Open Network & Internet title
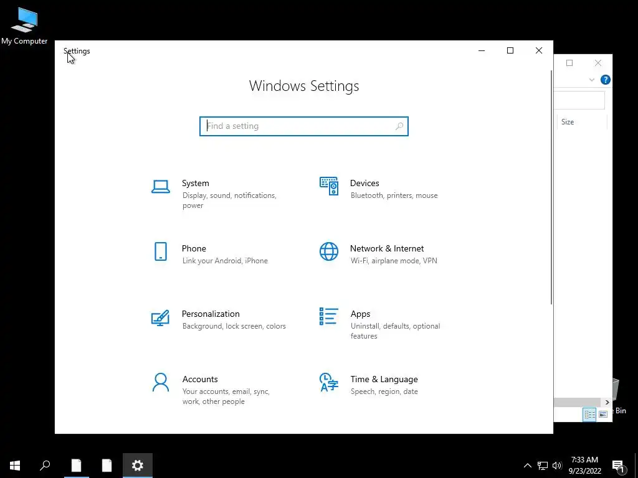This screenshot has width=638, height=478. pos(387,249)
